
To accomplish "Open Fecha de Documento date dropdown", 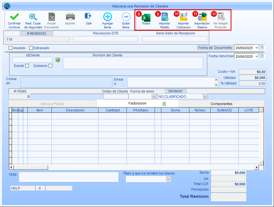I will click(x=256, y=48).
